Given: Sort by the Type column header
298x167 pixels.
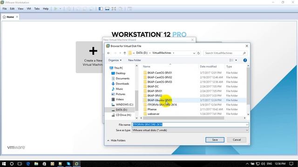Looking at the screenshot, I should point(229,66).
